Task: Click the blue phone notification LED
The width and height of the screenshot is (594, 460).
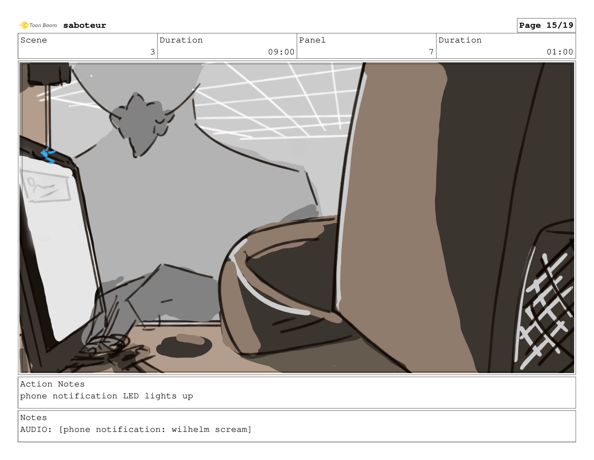Action: coord(48,156)
